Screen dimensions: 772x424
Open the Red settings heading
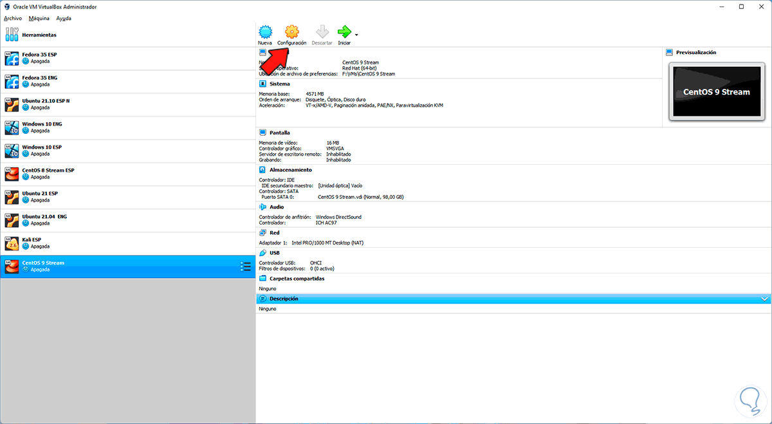click(275, 233)
